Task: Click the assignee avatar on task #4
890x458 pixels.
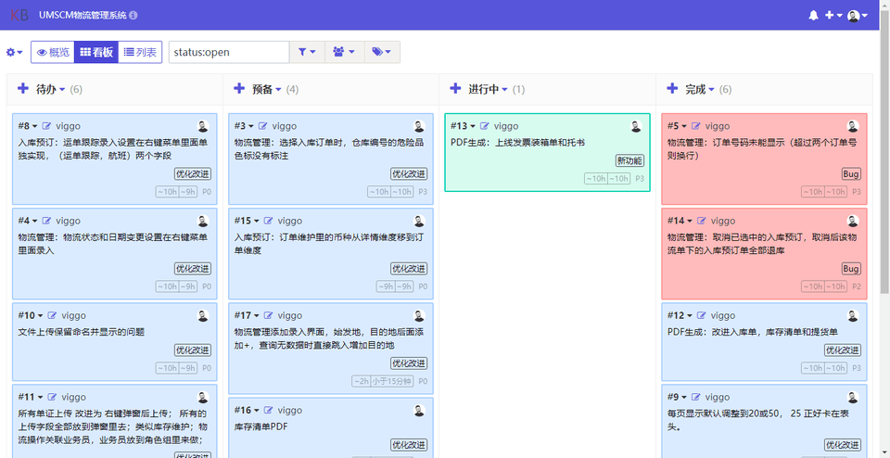Action: (x=203, y=222)
